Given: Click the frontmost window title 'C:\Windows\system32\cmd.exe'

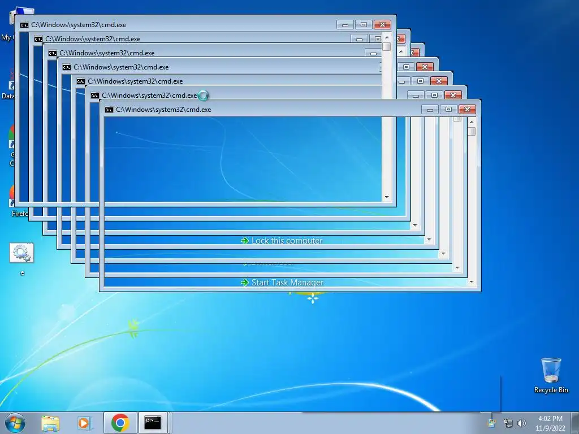Looking at the screenshot, I should 163,110.
